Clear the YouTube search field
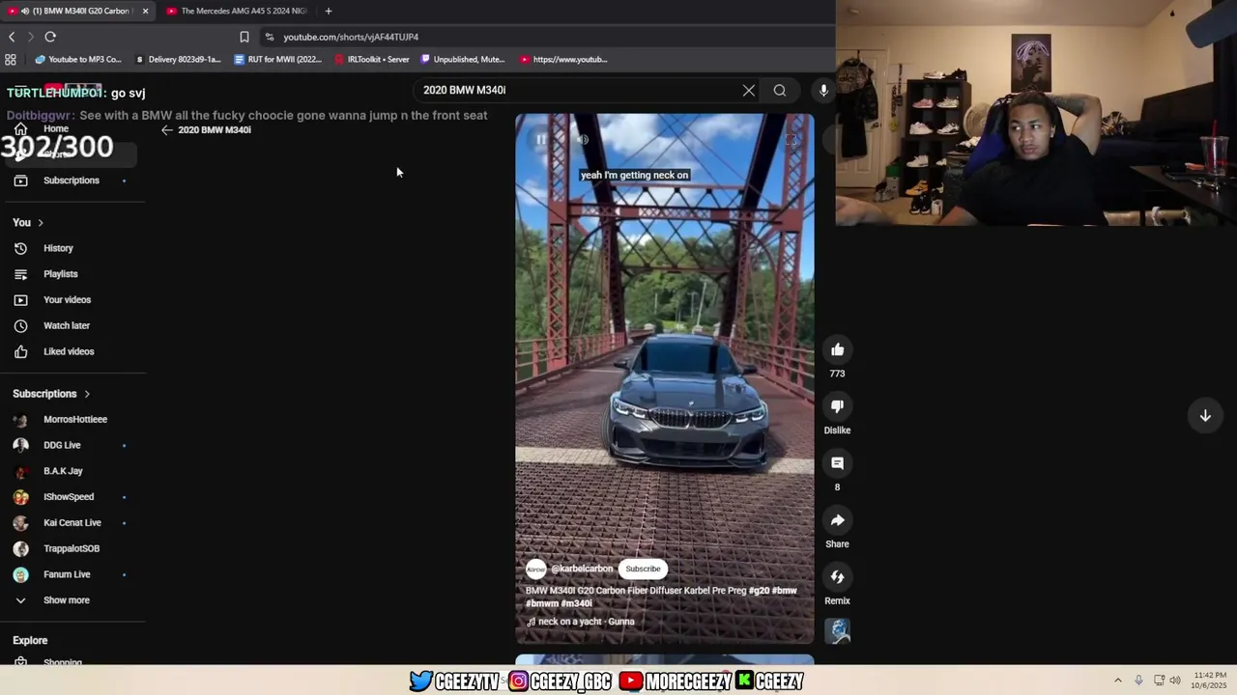1237x695 pixels. coord(749,91)
